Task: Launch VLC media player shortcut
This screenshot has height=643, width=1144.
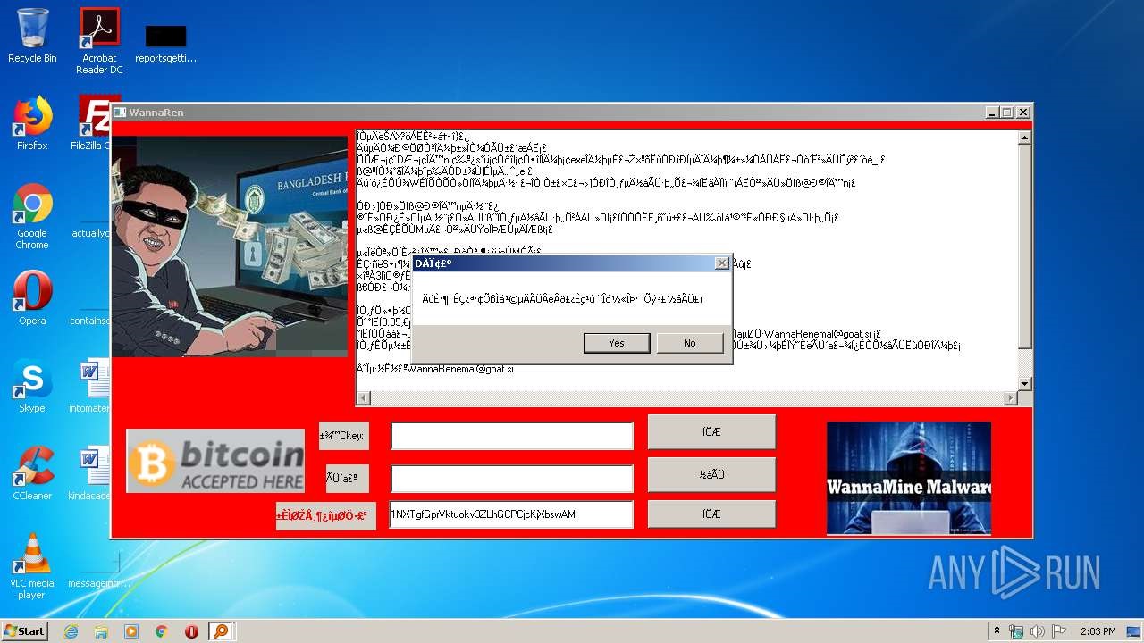Action: [32, 566]
